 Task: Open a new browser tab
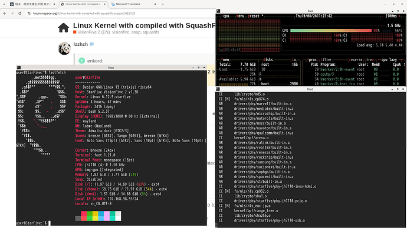click(163, 4)
